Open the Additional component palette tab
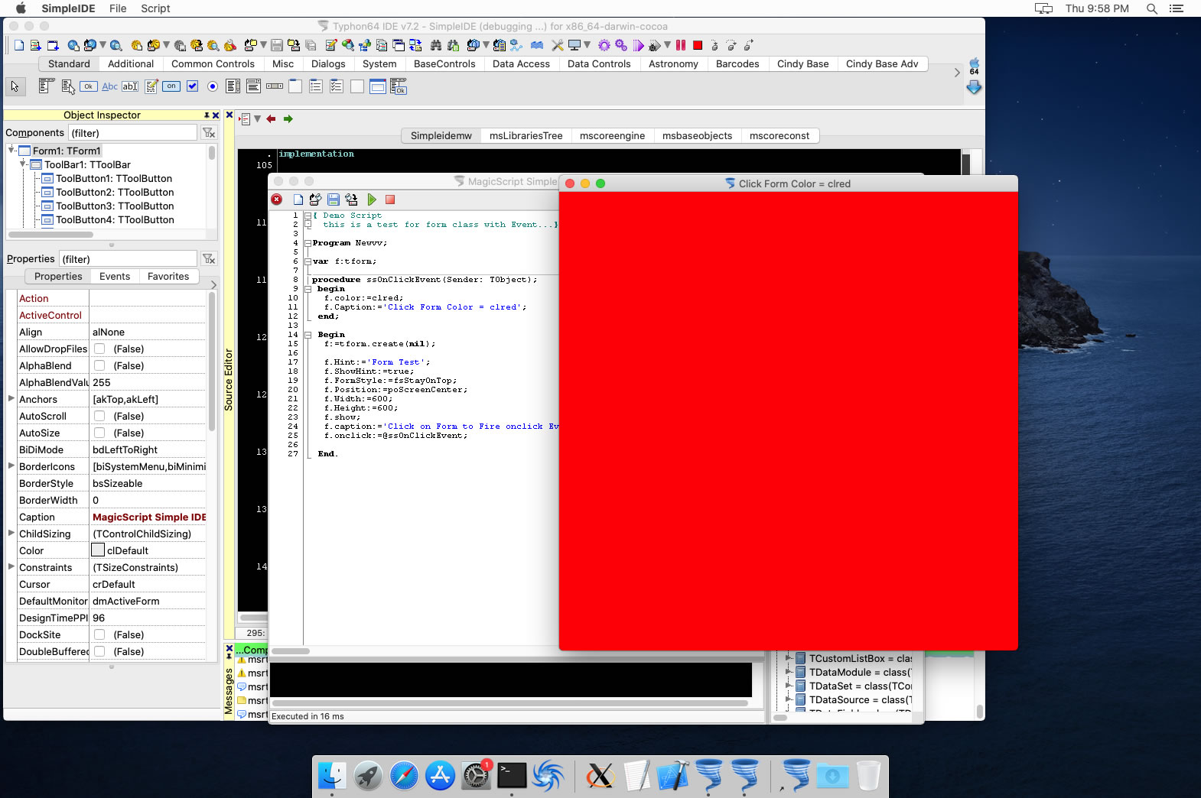This screenshot has height=798, width=1201. pos(131,64)
